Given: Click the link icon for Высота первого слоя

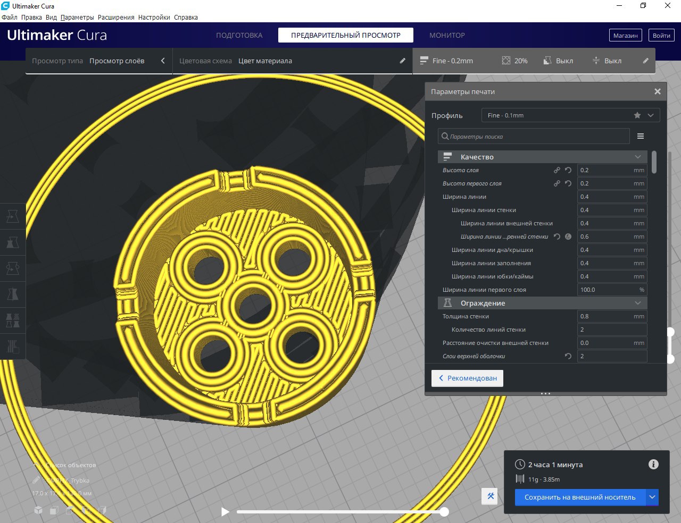Looking at the screenshot, I should tap(557, 183).
